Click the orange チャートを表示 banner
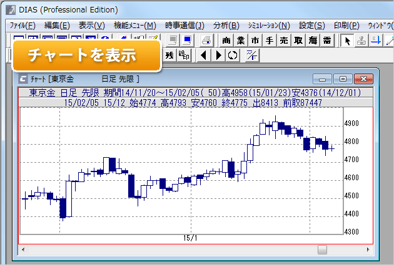Viewport: 394px width, 265px height. click(x=82, y=55)
